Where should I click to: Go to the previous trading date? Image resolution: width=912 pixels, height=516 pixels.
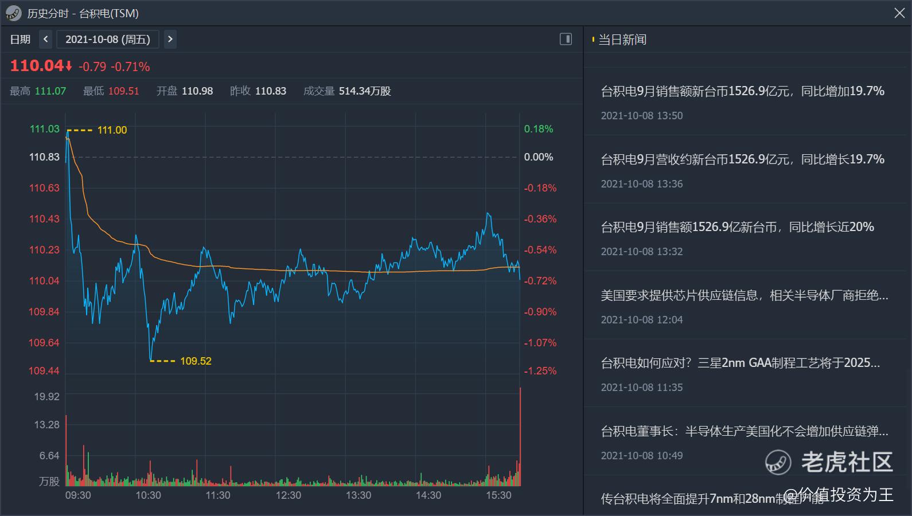[x=46, y=39]
